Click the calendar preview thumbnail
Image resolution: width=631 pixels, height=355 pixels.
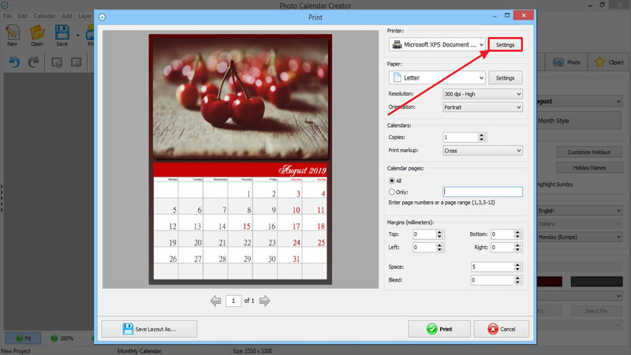coord(241,159)
